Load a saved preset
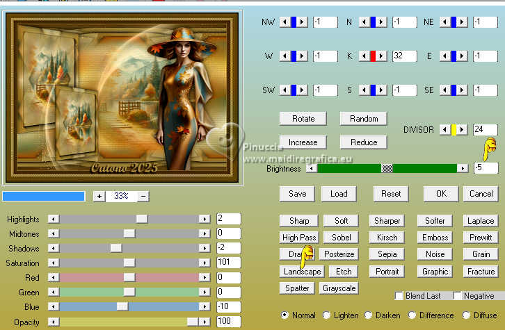Screen dimensions: 505x330 pyautogui.click(x=339, y=194)
